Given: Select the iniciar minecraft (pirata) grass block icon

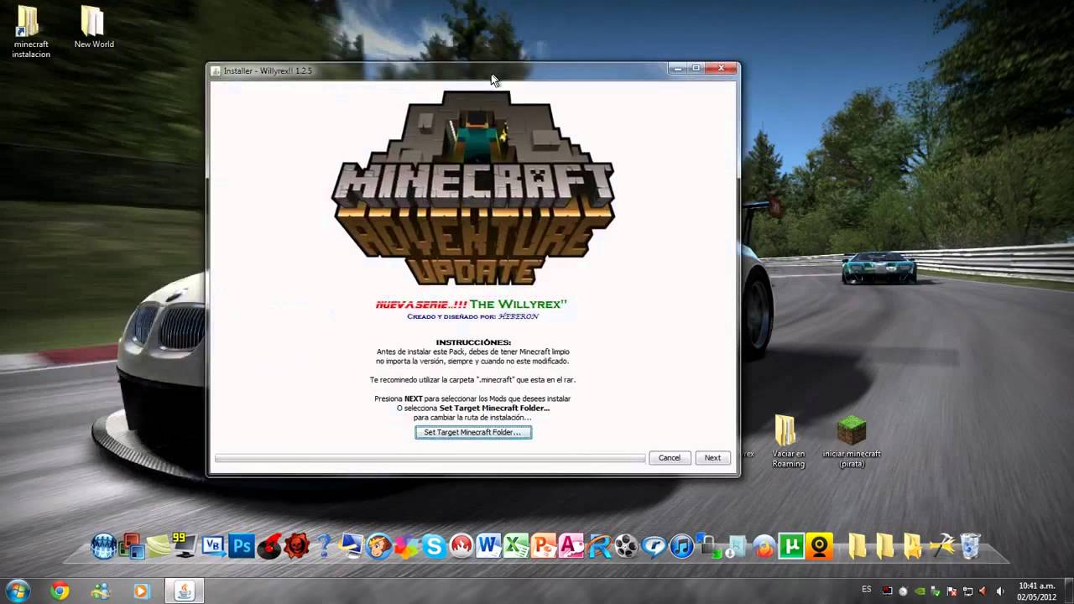Looking at the screenshot, I should (852, 441).
